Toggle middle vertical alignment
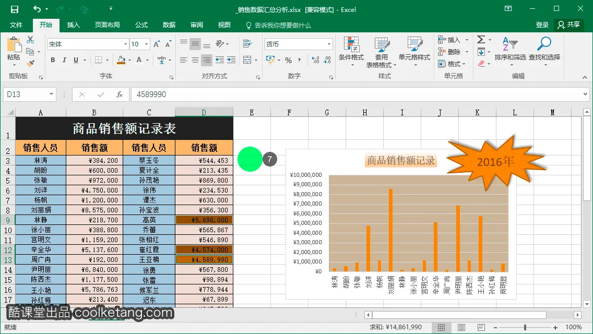Image resolution: width=593 pixels, height=334 pixels. coord(195,43)
